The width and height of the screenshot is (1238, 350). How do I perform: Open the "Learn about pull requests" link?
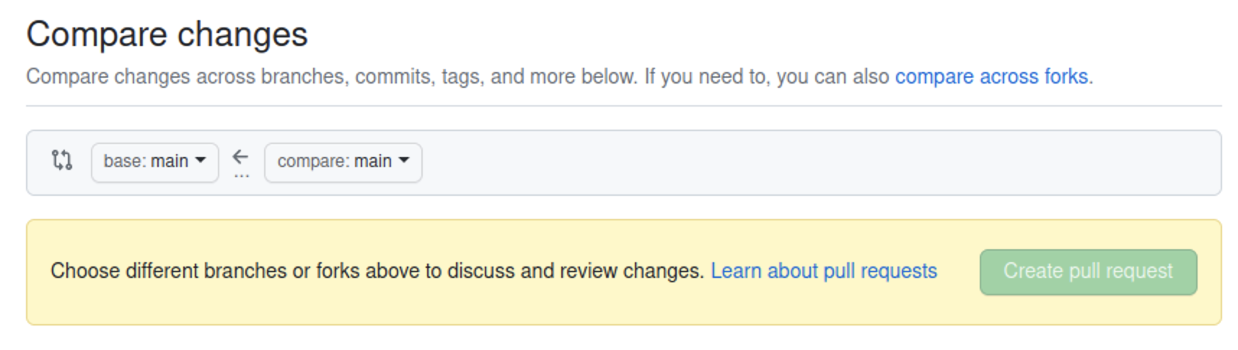(823, 271)
